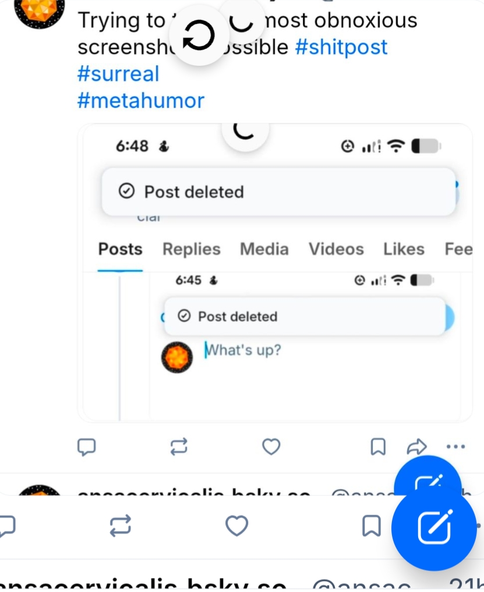
Task: Select the Media tab
Action: click(x=264, y=249)
